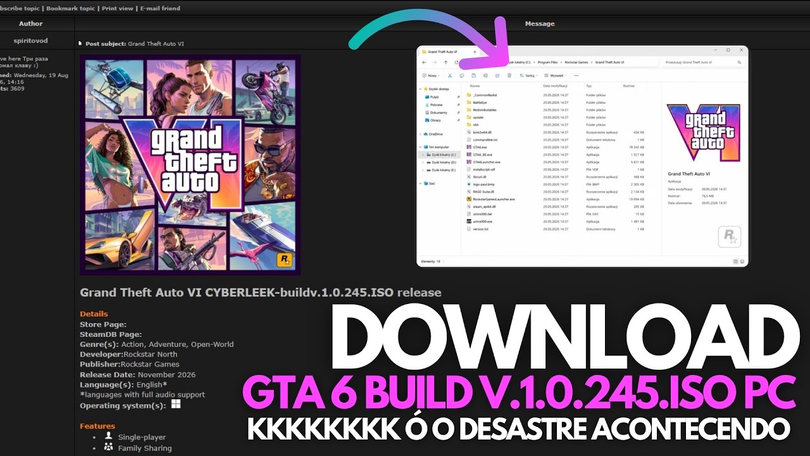This screenshot has width=810, height=456.
Task: Select the unins000.exe file icon
Action: [x=469, y=221]
